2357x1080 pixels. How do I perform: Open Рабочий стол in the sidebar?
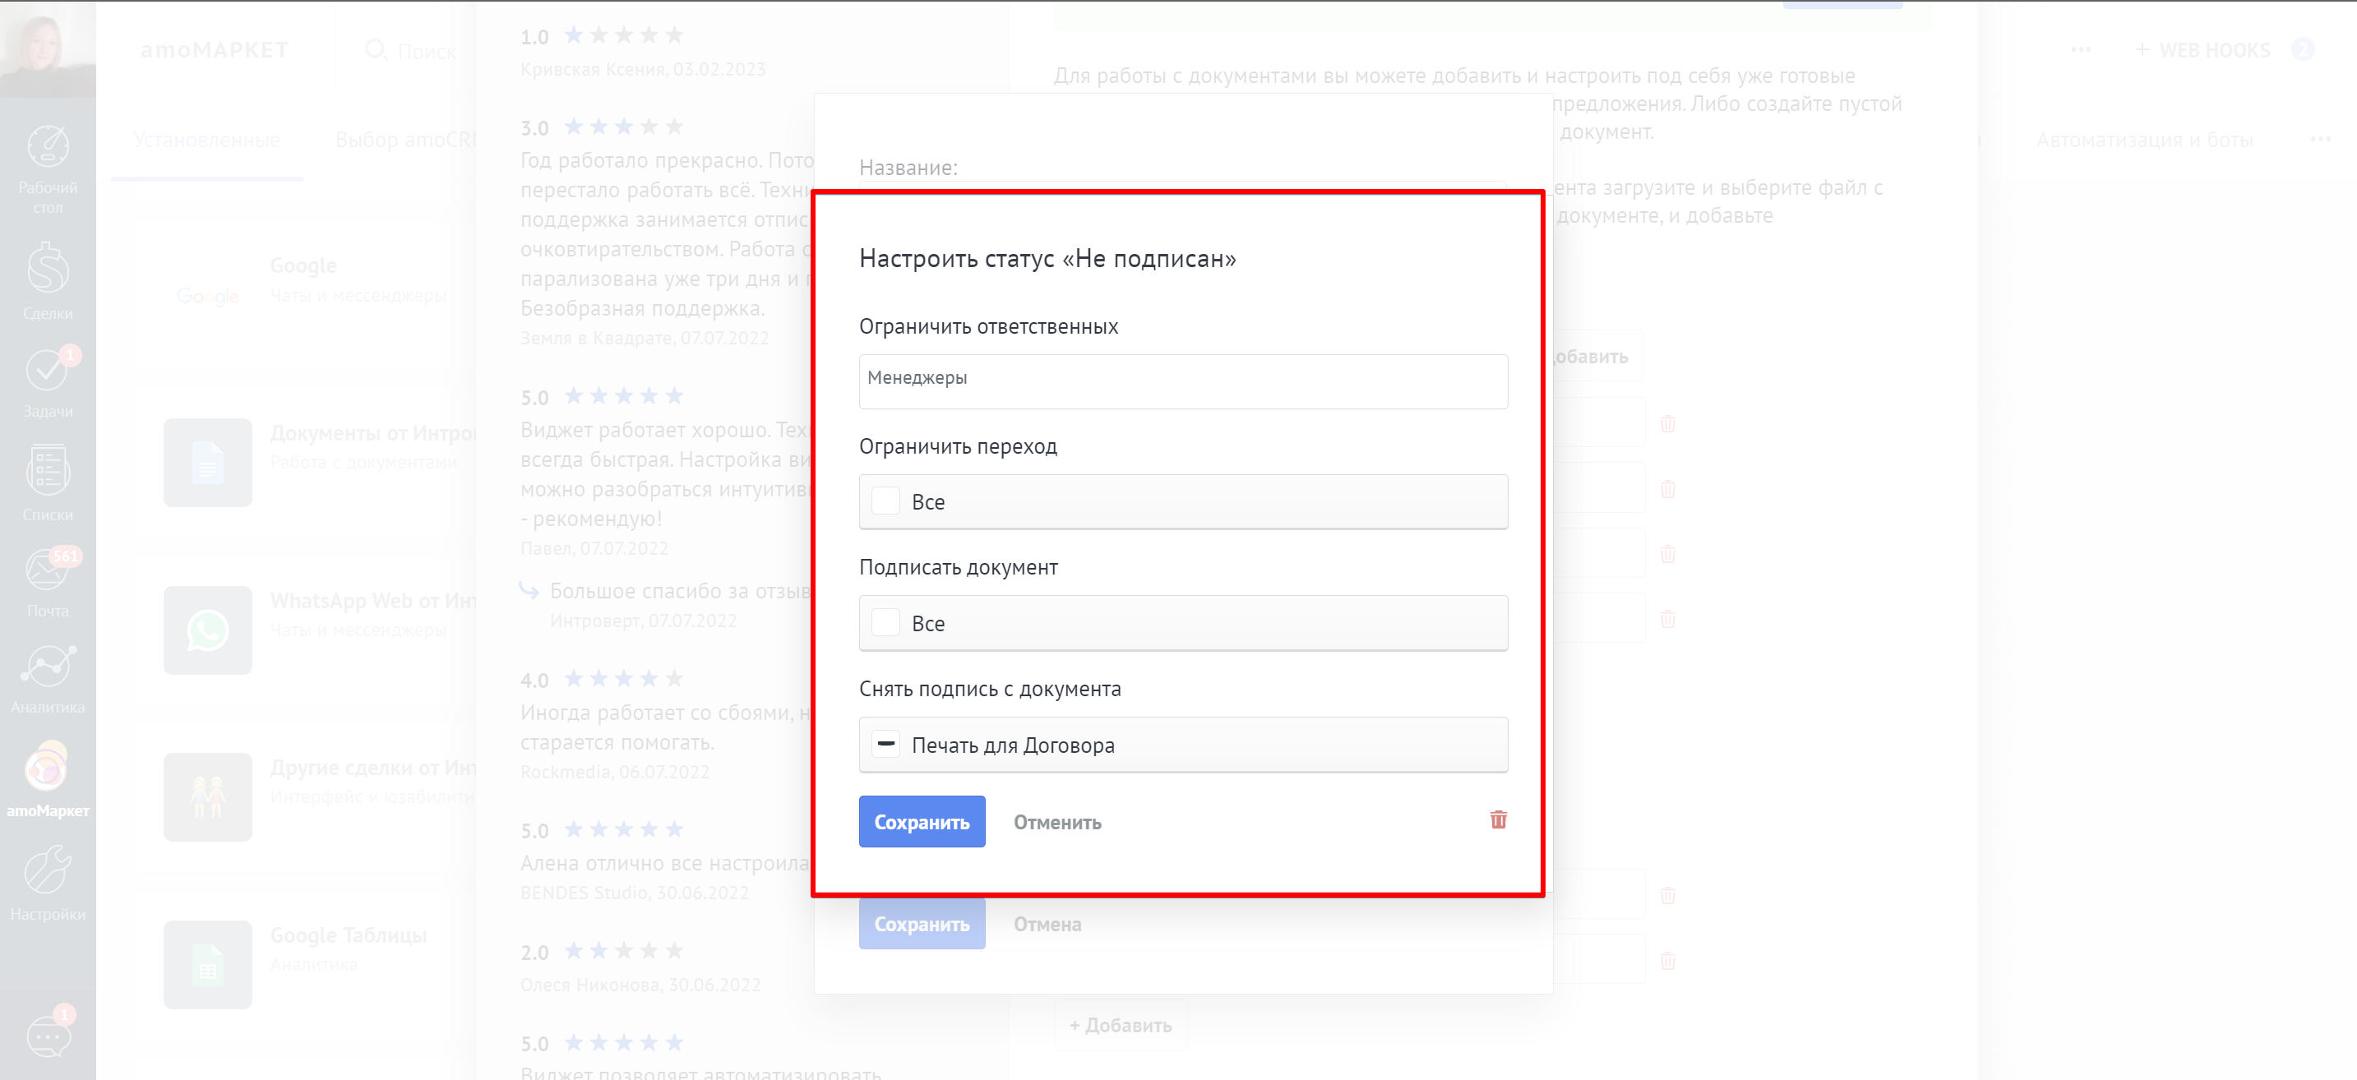pos(48,170)
